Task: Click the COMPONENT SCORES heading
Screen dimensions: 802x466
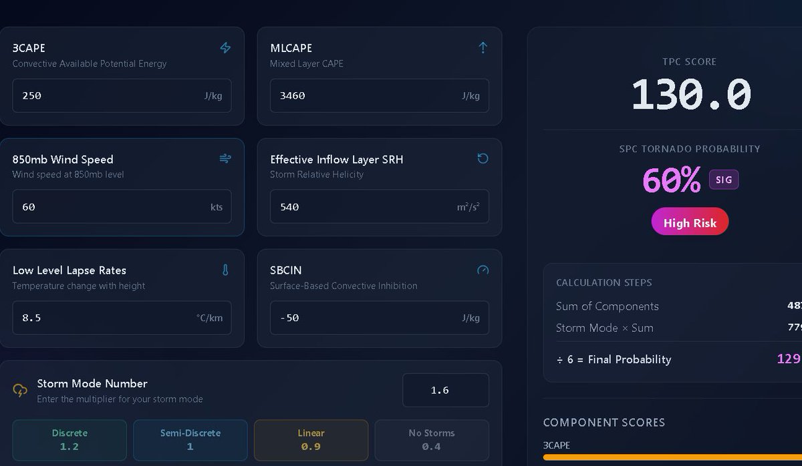Action: [604, 423]
